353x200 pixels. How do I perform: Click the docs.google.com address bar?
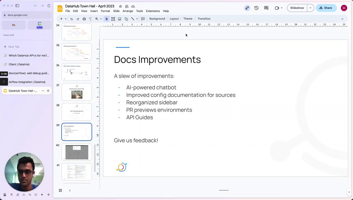click(x=27, y=15)
